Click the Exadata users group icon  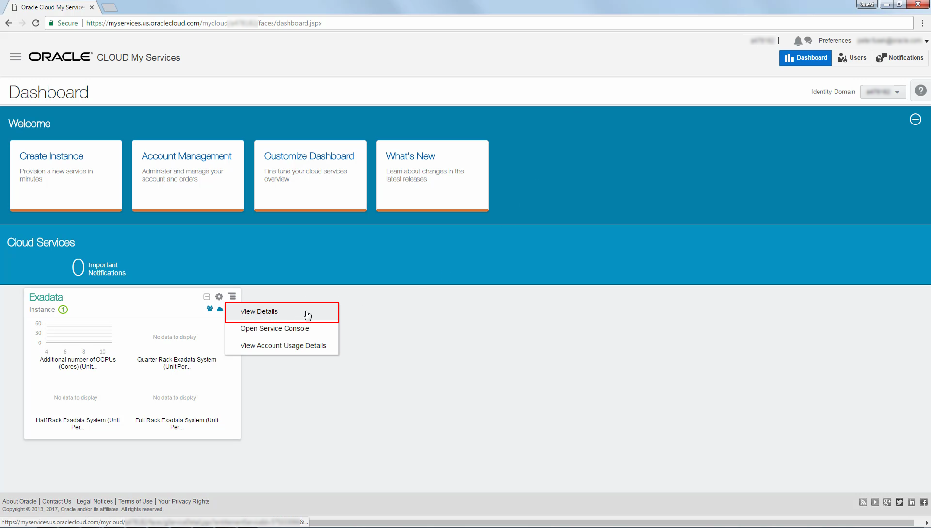pyautogui.click(x=210, y=309)
